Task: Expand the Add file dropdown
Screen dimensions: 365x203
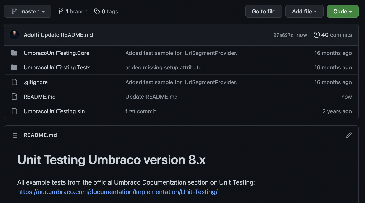Action: coord(304,12)
